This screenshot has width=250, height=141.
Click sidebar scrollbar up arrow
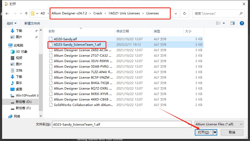[x=41, y=30]
